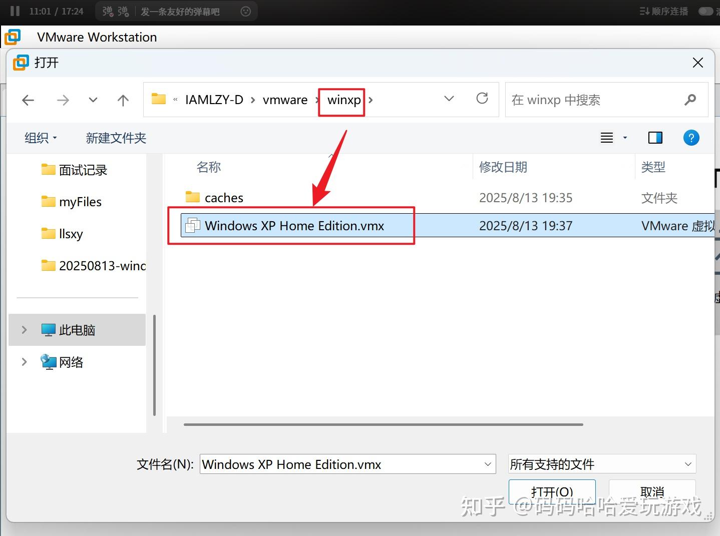This screenshot has width=720, height=536.
Task: Go up to the parent folder
Action: [123, 100]
